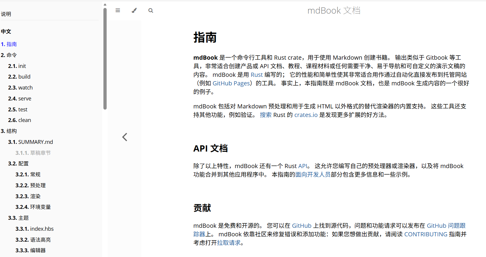
Task: Select 2.5. test in the sidebar
Action: [x=18, y=109]
